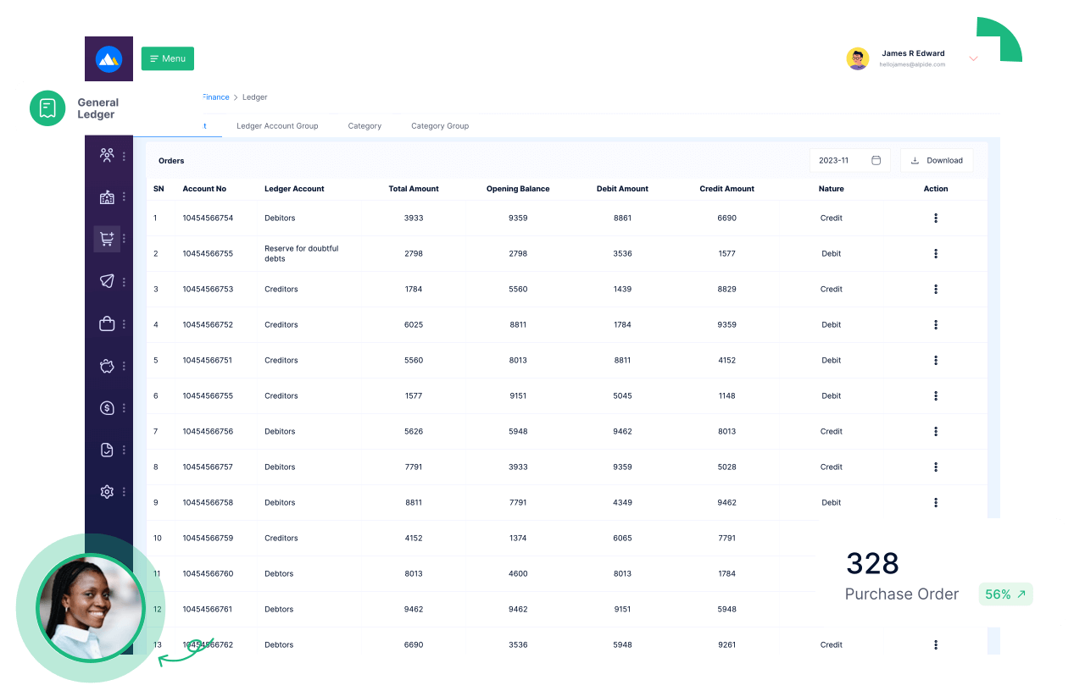This screenshot has height=691, width=1085.
Task: Open the settings gear sidebar icon
Action: (107, 491)
